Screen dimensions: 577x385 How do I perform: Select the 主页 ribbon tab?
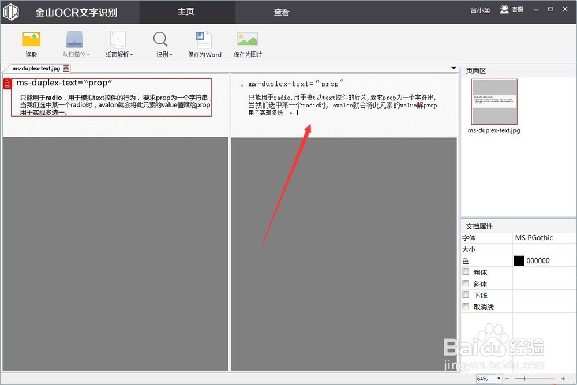coord(186,12)
